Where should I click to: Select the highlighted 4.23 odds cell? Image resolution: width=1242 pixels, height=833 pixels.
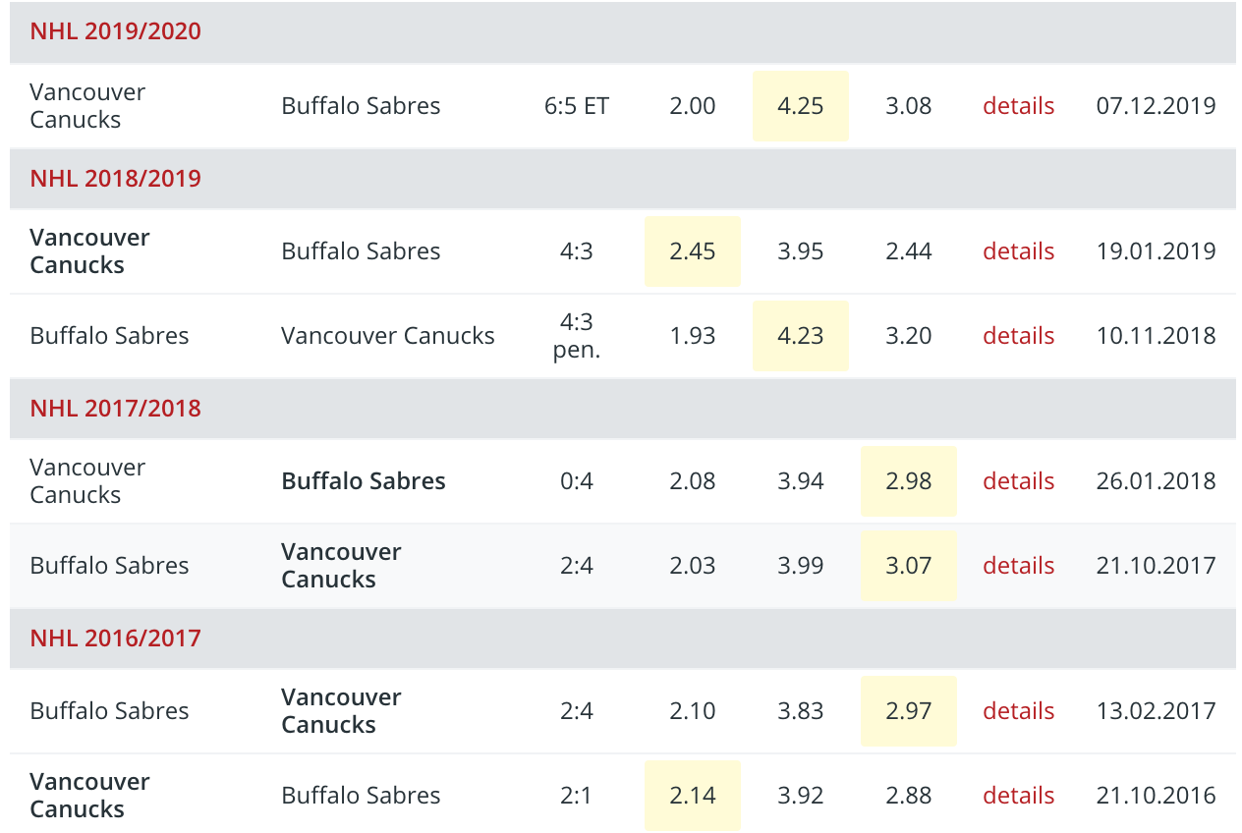pos(800,336)
